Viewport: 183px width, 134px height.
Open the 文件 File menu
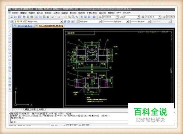click(15, 13)
